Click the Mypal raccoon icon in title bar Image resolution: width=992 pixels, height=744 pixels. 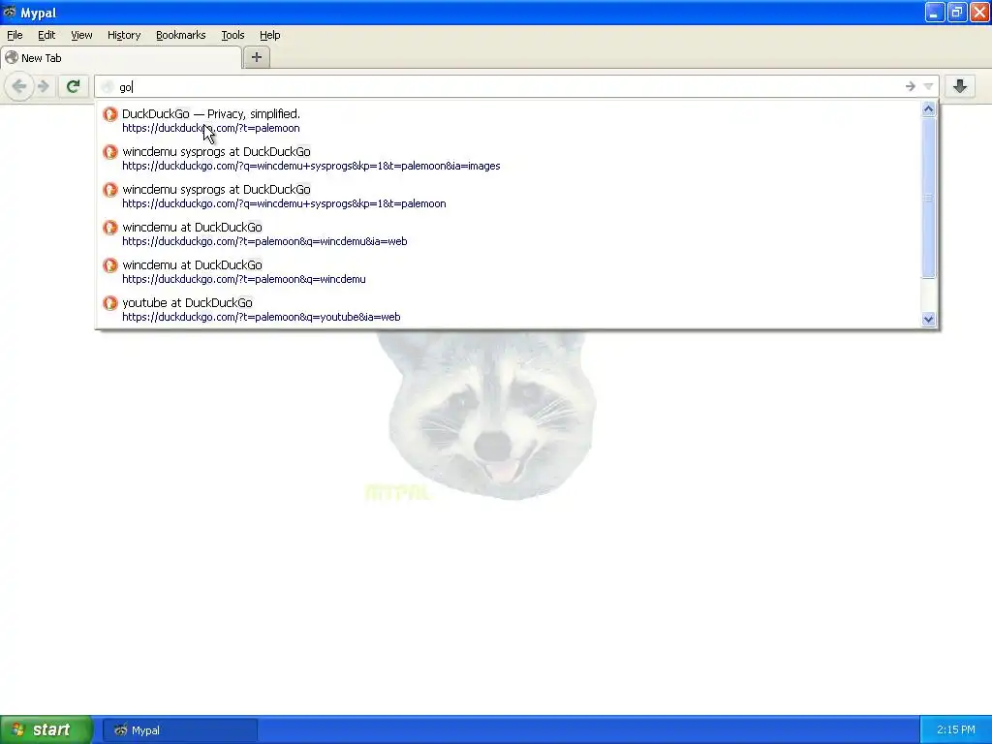point(10,12)
